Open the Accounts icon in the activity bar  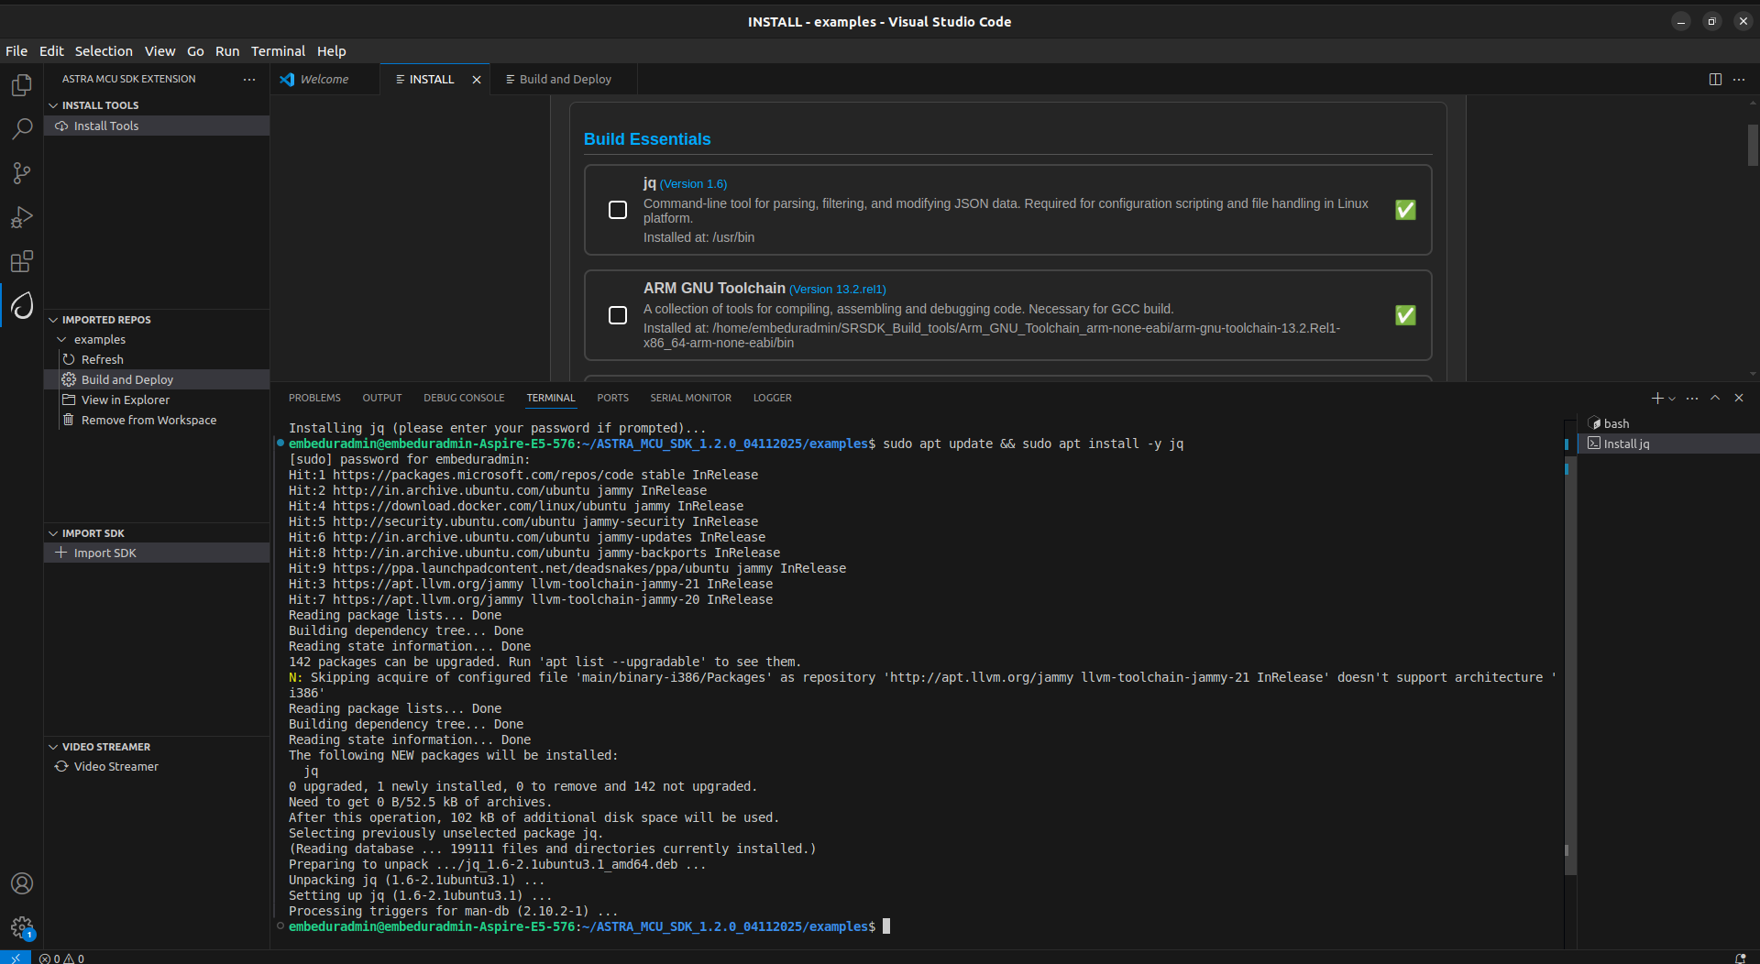click(21, 883)
